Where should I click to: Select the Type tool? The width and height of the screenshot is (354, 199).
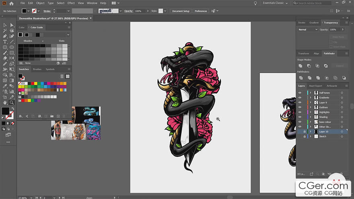coord(5,42)
